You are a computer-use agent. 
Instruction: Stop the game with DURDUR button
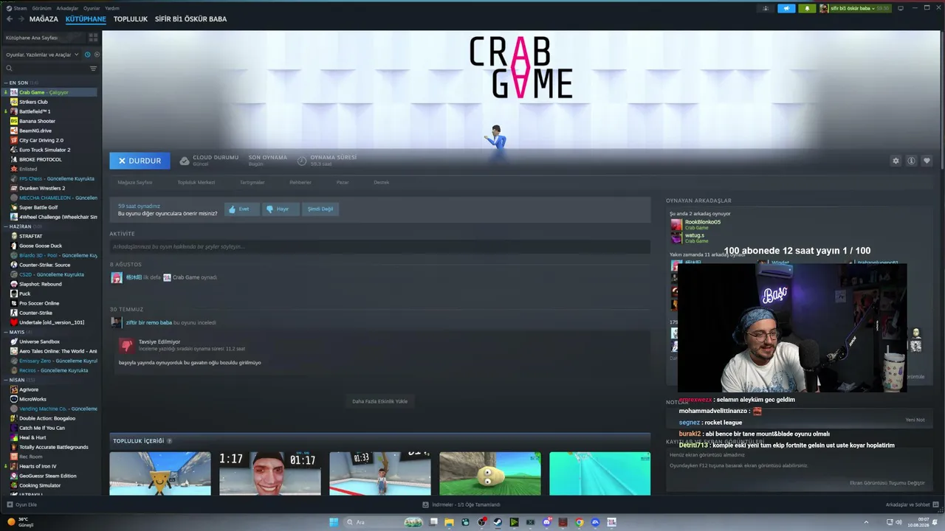click(140, 161)
